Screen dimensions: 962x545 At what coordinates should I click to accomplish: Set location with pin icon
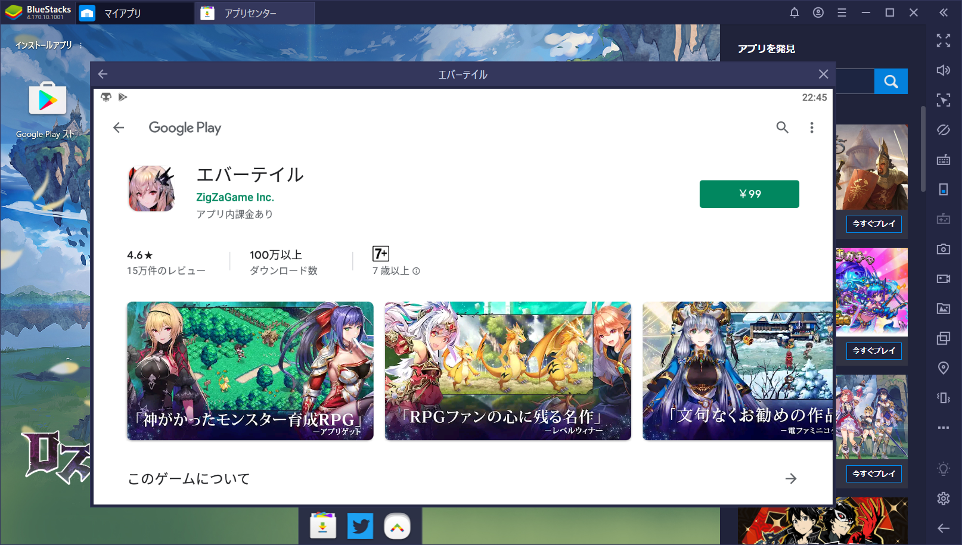944,368
